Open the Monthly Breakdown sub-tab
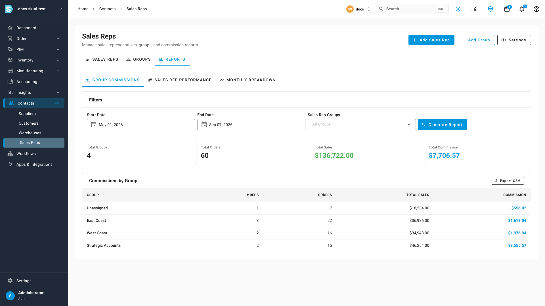The width and height of the screenshot is (545, 306). pos(248,80)
